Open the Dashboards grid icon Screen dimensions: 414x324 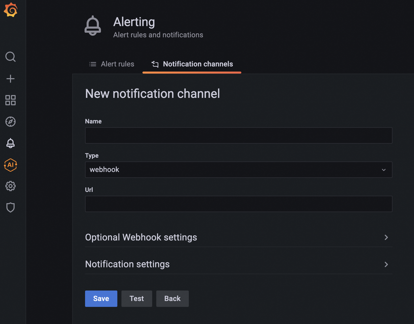(11, 100)
